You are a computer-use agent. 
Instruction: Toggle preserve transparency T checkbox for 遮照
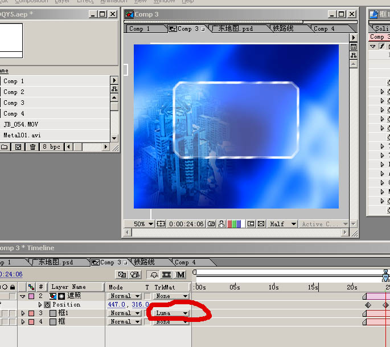(x=147, y=296)
